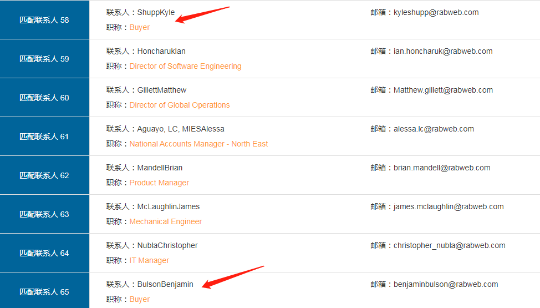The width and height of the screenshot is (540, 308).
Task: Open the Mechanical Engineer title link
Action: pyautogui.click(x=165, y=221)
